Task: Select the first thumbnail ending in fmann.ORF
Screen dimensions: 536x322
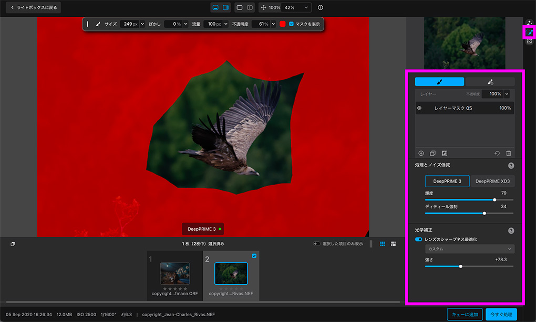Action: 174,273
